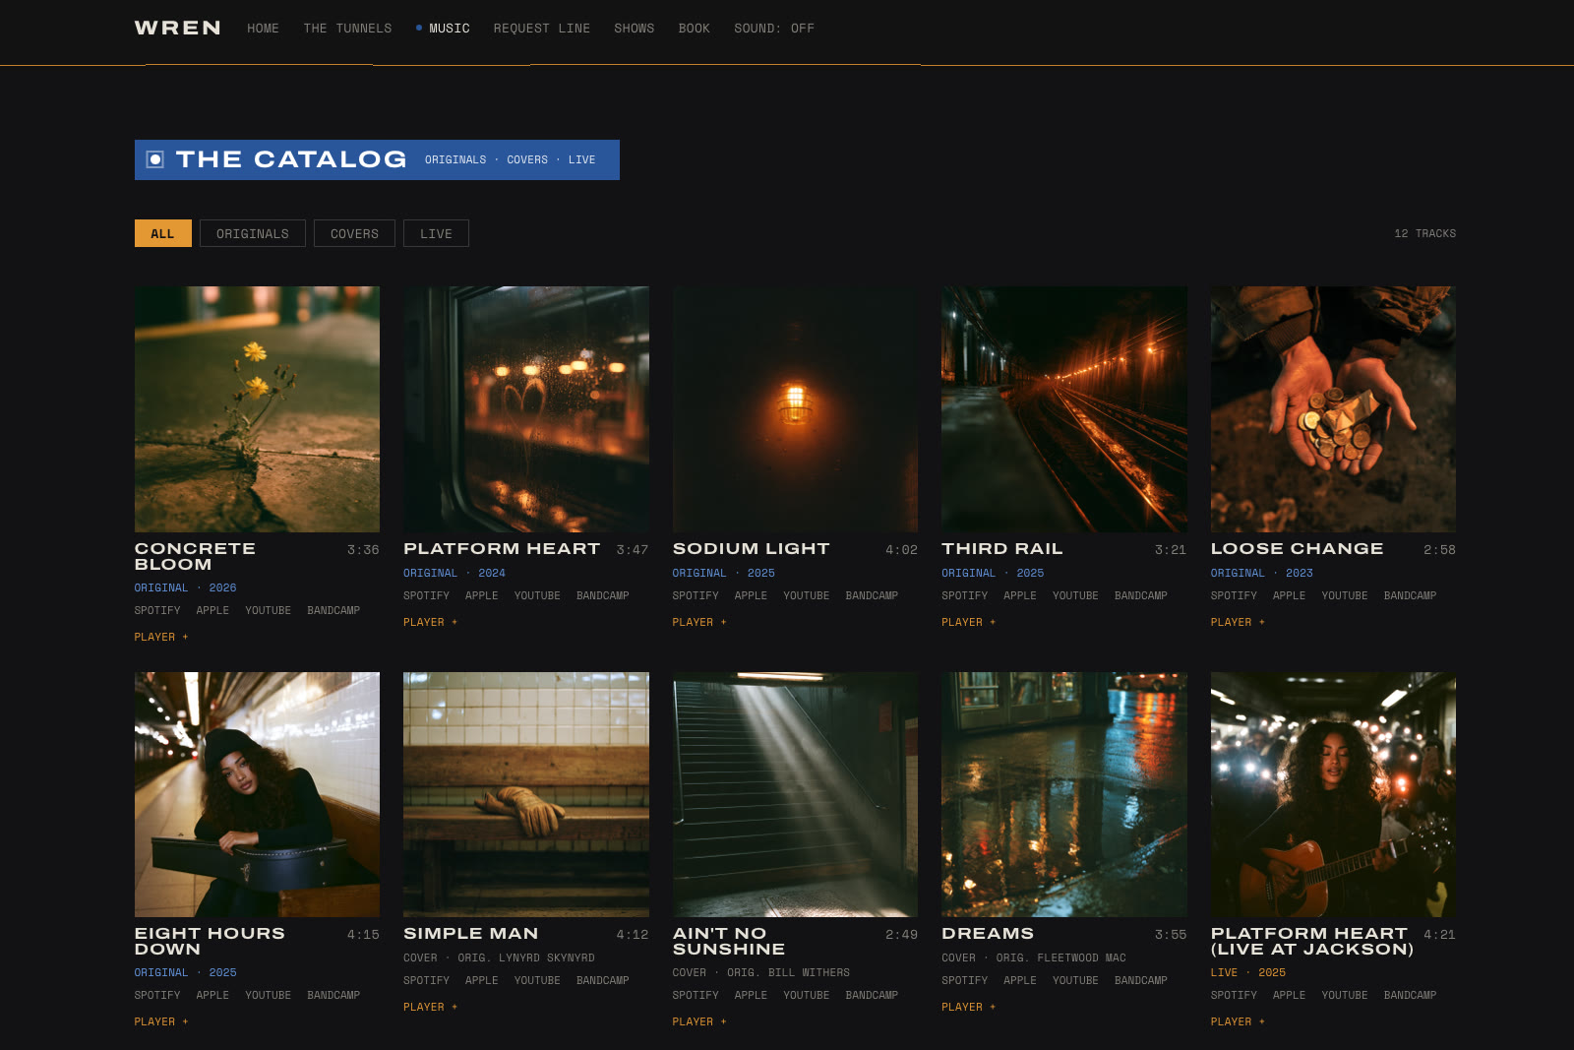The height and width of the screenshot is (1050, 1574).
Task: Click the square record icon beside The Catalog
Action: click(155, 159)
